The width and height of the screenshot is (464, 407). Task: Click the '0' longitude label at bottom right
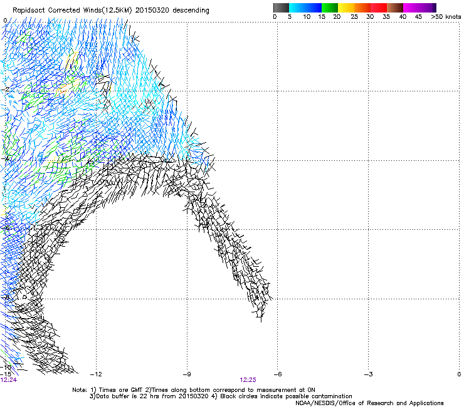pyautogui.click(x=459, y=374)
